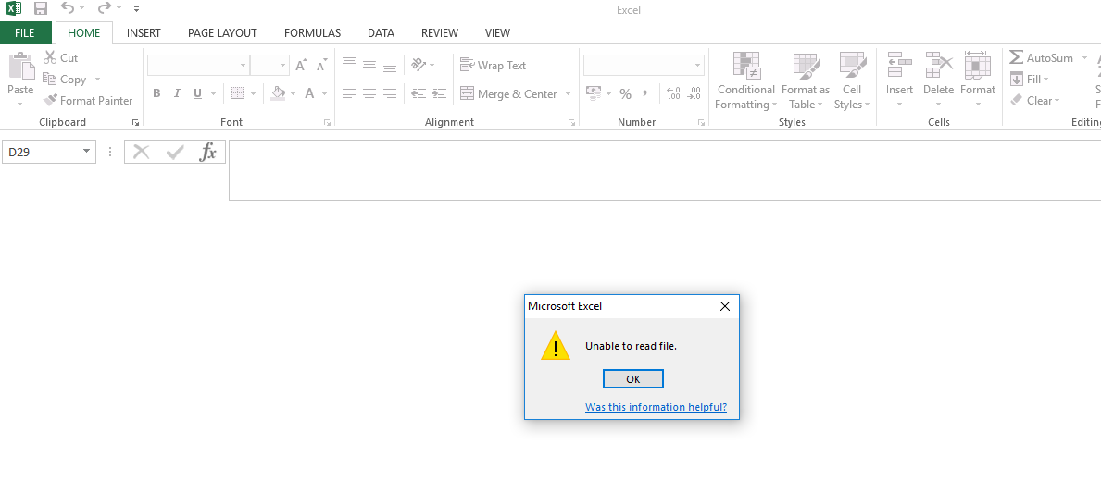Click 'Was this information helpful?' link

pos(656,408)
